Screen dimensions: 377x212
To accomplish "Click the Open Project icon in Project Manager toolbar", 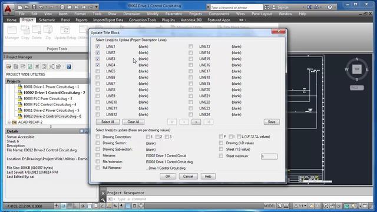I will (9, 67).
